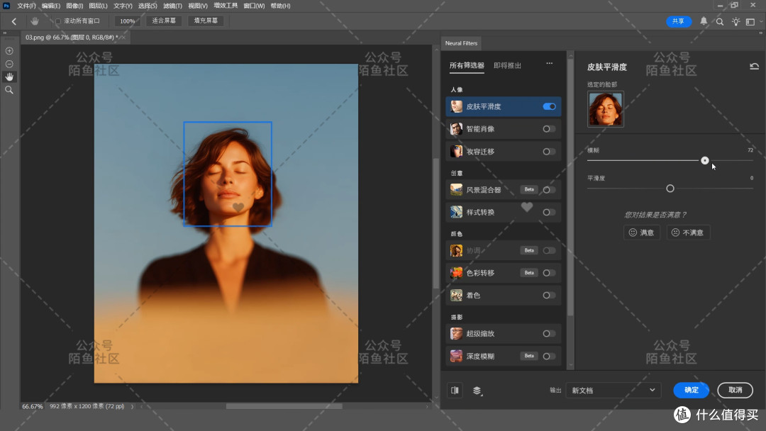Open the workspace layout switcher dropdown
Viewport: 766px width, 431px height.
coord(754,21)
